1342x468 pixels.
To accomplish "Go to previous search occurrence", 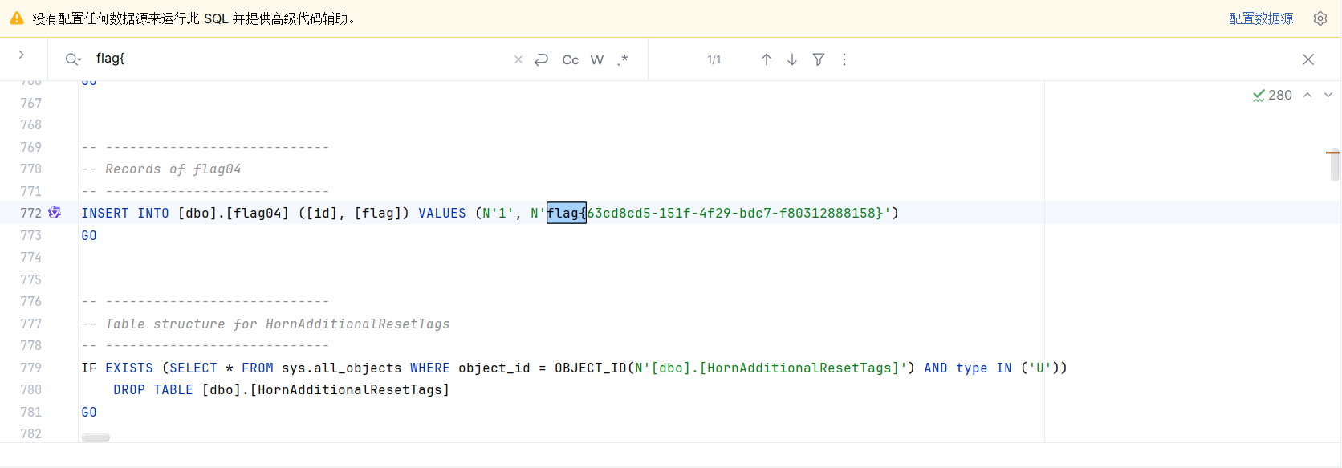I will click(766, 59).
